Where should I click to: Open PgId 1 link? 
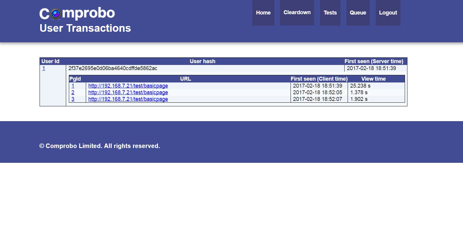73,86
